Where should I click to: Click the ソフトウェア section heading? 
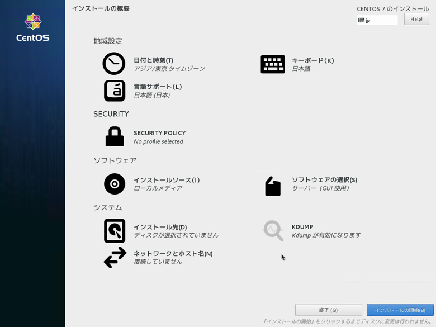115,160
